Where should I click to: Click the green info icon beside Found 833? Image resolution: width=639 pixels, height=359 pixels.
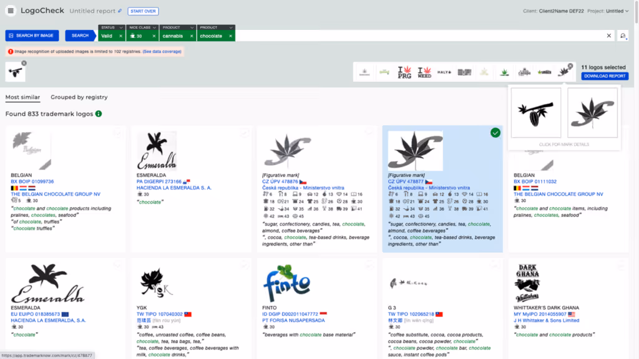point(99,114)
